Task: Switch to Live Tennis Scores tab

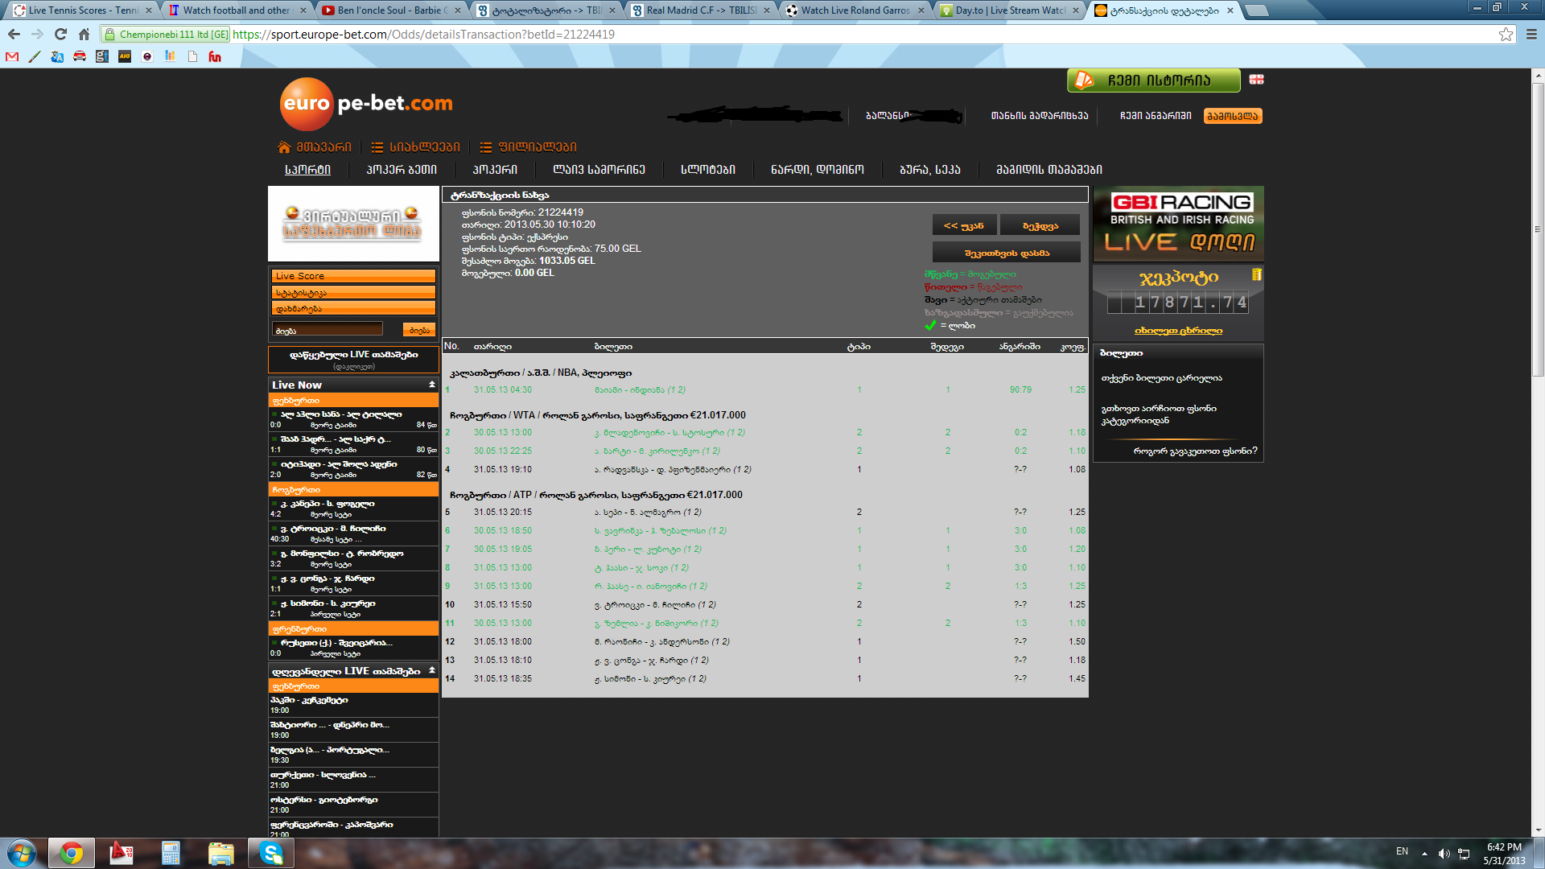Action: click(x=80, y=10)
